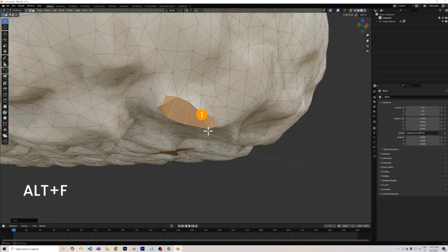Expand the Delta Transform section
Screen dimensions: 448x252
click(391, 149)
